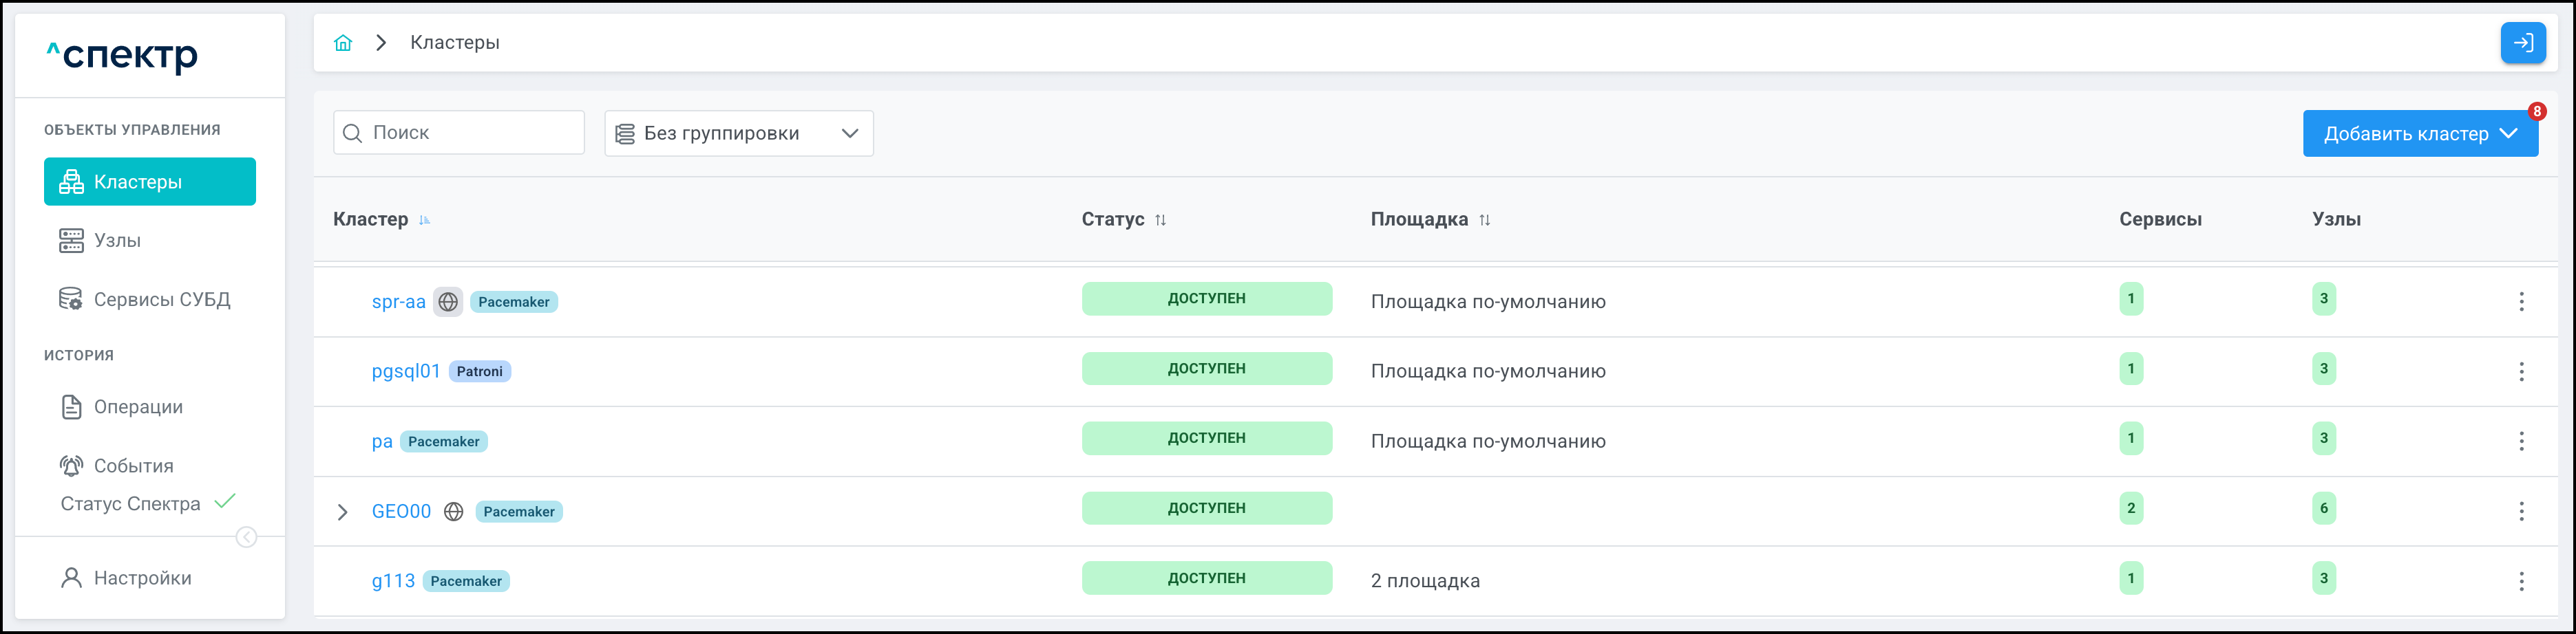Sort table by Статус column
Image resolution: width=2576 pixels, height=634 pixels.
tap(1160, 219)
